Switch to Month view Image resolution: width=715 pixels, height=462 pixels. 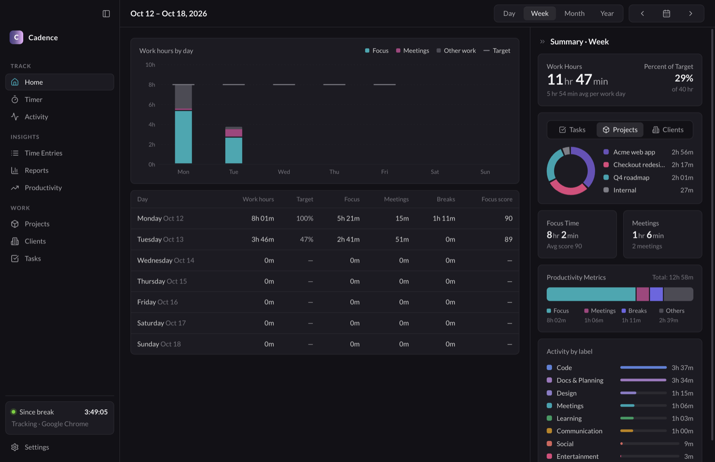(574, 13)
